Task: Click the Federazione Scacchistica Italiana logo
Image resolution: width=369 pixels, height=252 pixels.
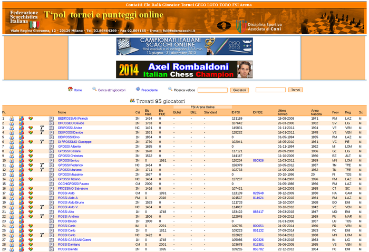Action: coord(24,20)
